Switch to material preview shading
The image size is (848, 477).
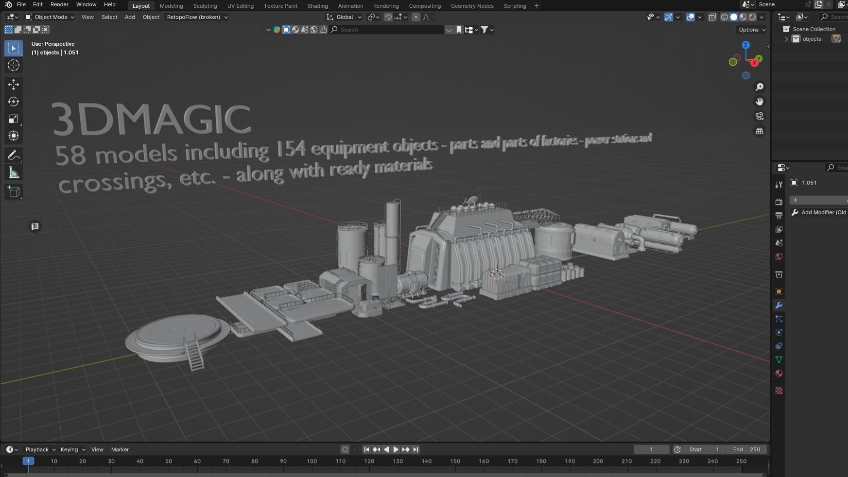click(743, 17)
